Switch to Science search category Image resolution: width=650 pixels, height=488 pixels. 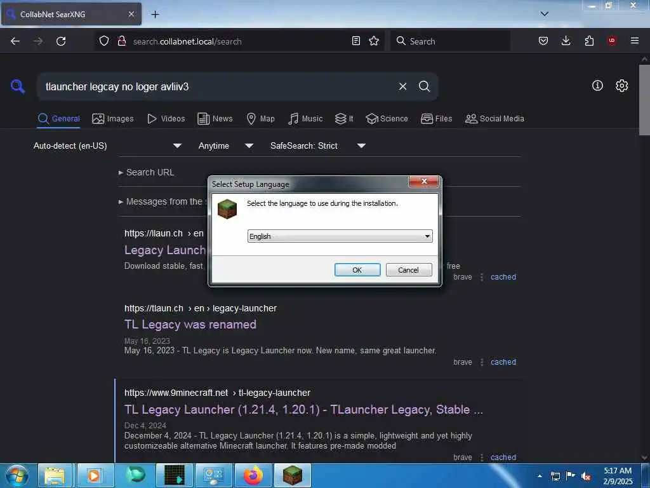(387, 119)
